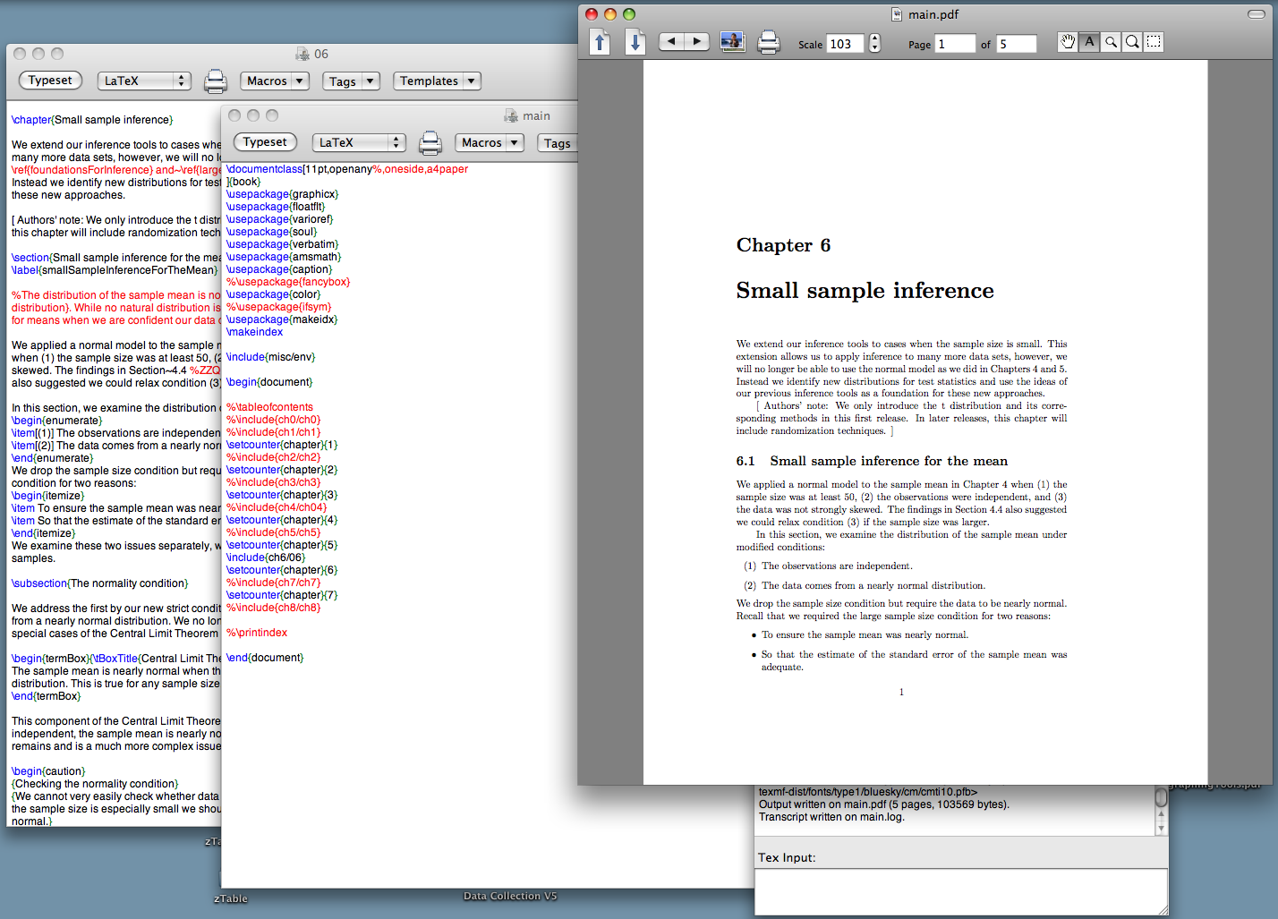Print from the main source window
Screen dimensions: 1278x919
click(x=430, y=142)
